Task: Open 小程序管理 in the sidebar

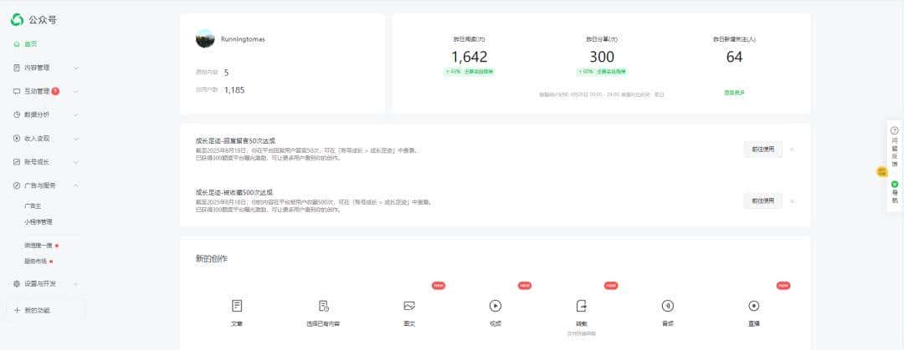Action: (x=39, y=222)
